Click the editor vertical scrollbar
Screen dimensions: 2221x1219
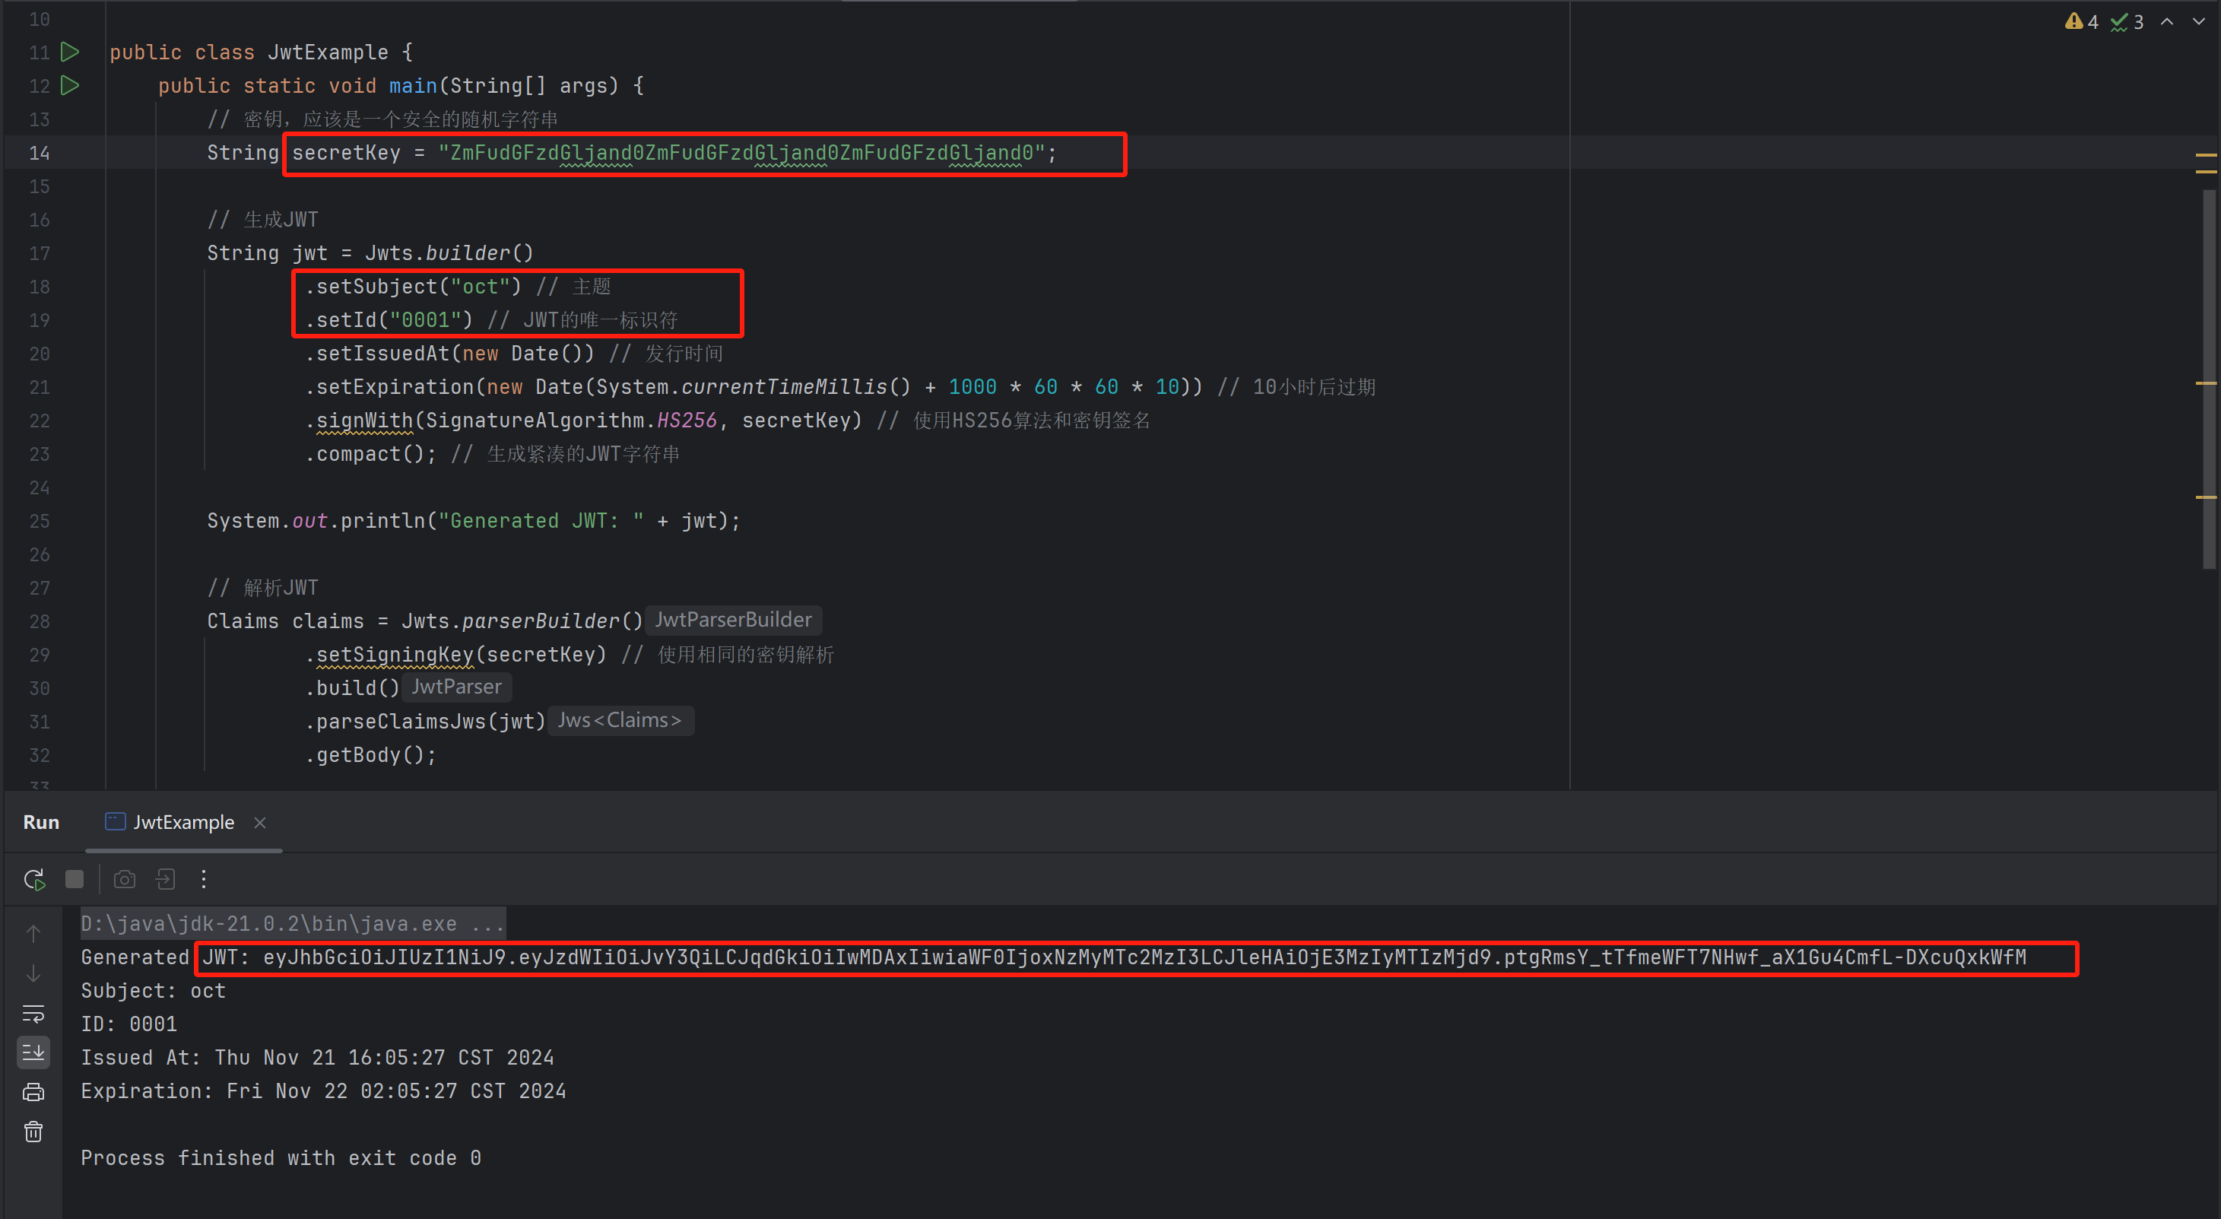tap(2207, 379)
